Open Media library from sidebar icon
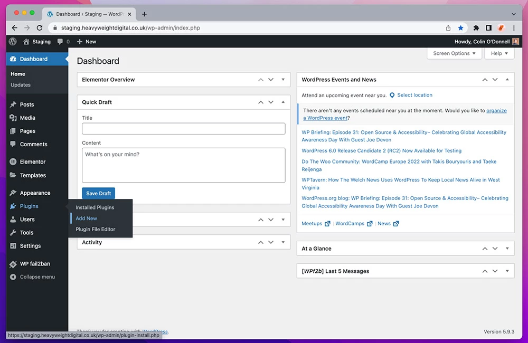Viewport: 528px width, 343px height. click(13, 118)
